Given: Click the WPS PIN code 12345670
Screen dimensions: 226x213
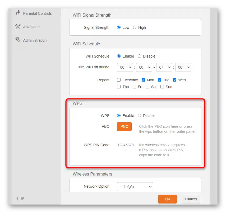Looking at the screenshot, I should [x=125, y=145].
